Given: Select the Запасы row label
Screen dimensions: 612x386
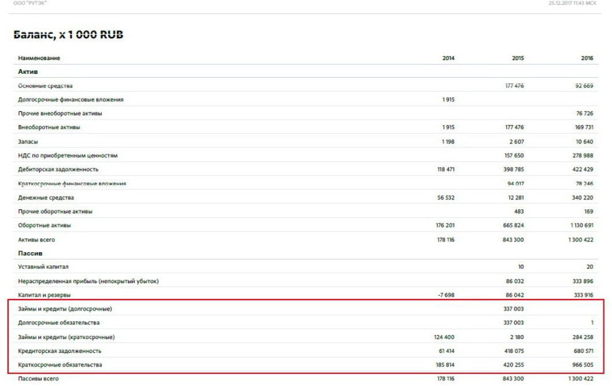Looking at the screenshot, I should click(28, 141).
